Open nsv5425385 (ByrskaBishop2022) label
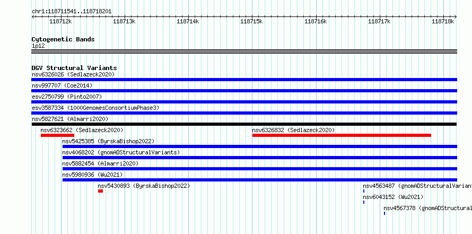 pos(108,141)
